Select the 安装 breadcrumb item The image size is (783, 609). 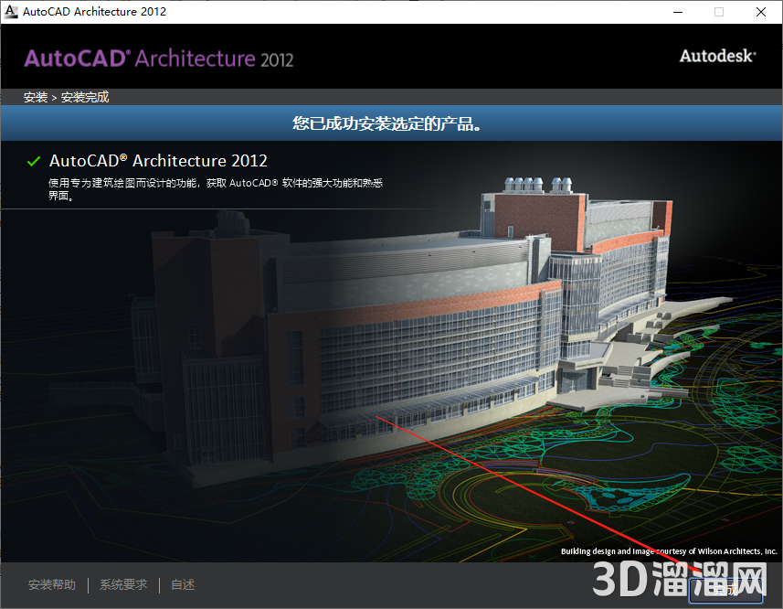coord(35,96)
